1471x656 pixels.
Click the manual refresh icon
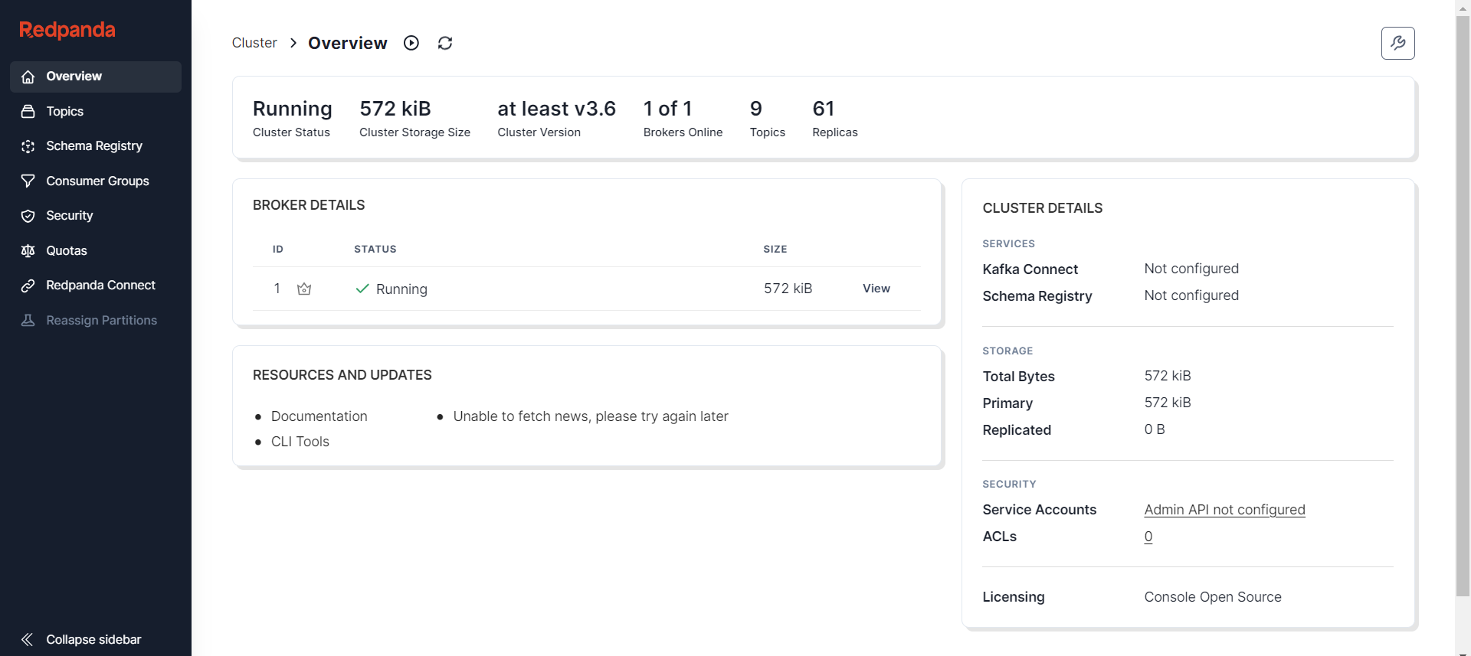[x=445, y=43]
